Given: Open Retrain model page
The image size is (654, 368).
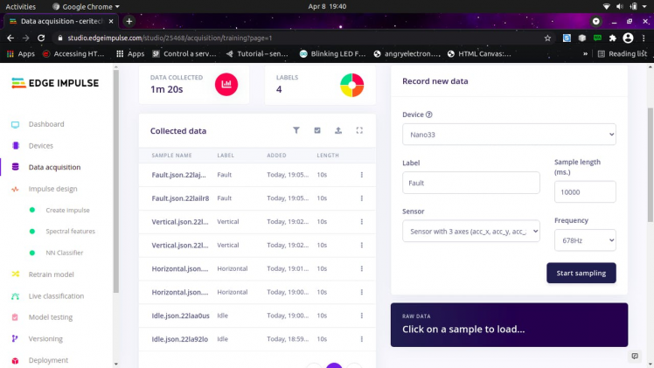Looking at the screenshot, I should point(51,274).
